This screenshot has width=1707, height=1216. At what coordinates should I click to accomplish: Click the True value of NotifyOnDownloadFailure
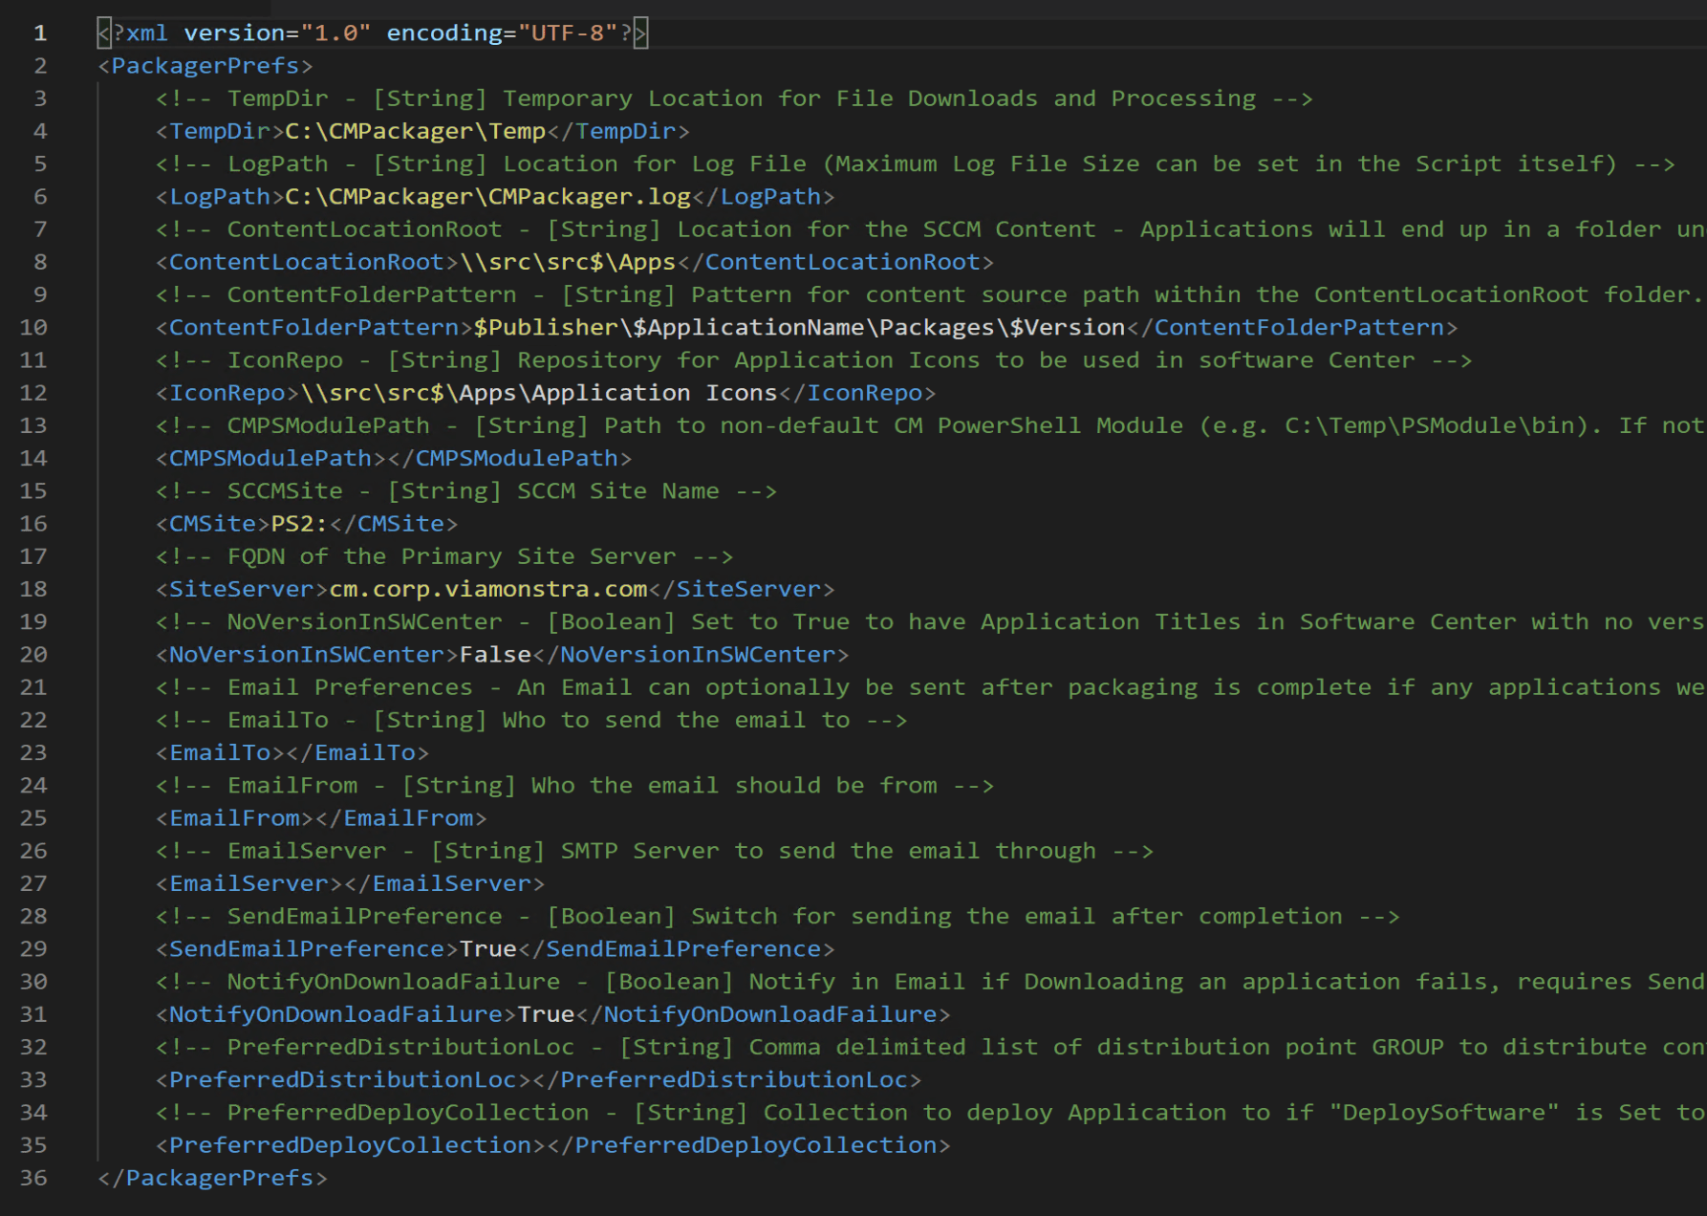pyautogui.click(x=546, y=1014)
